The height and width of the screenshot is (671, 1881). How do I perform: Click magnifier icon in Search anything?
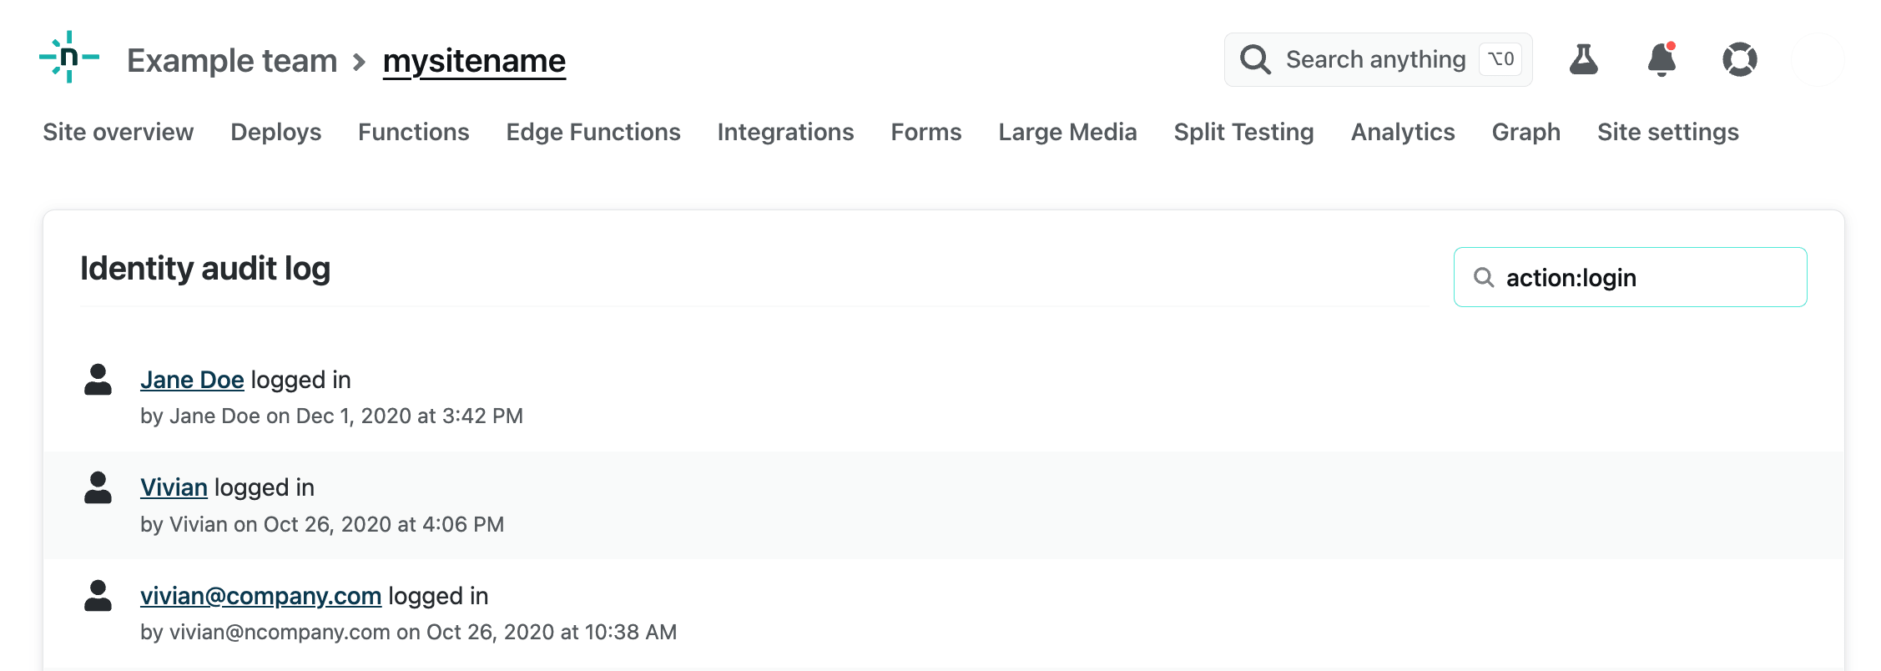[x=1255, y=59]
